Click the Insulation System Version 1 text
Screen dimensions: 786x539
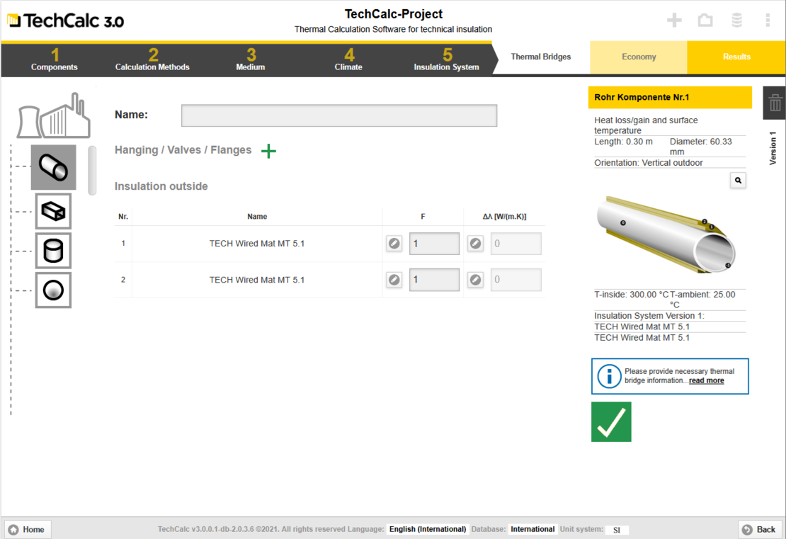pyautogui.click(x=649, y=316)
